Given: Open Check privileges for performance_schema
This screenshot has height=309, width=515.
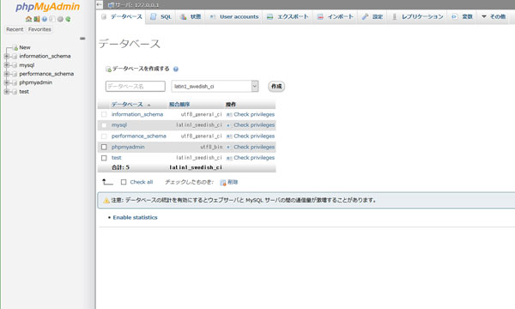Looking at the screenshot, I should pos(254,136).
